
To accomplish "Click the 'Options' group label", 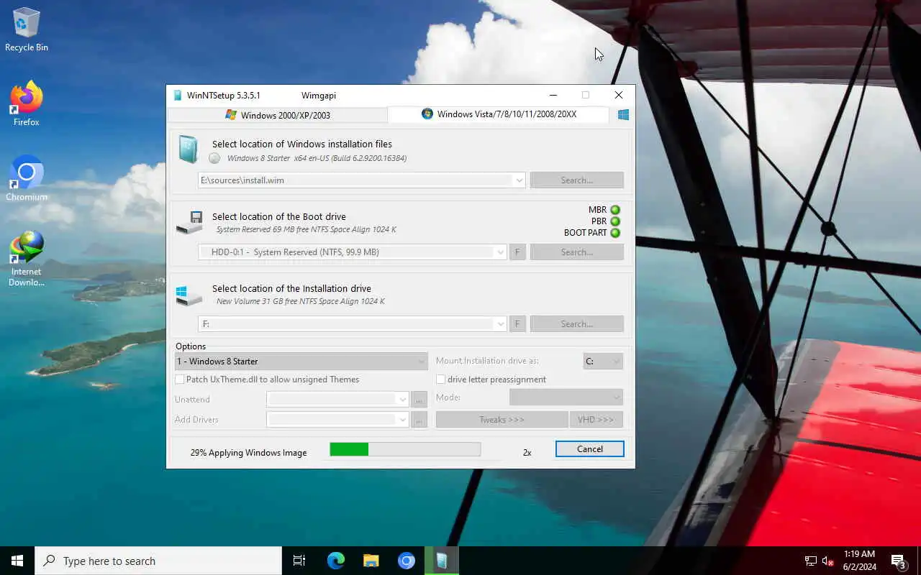I will 191,346.
